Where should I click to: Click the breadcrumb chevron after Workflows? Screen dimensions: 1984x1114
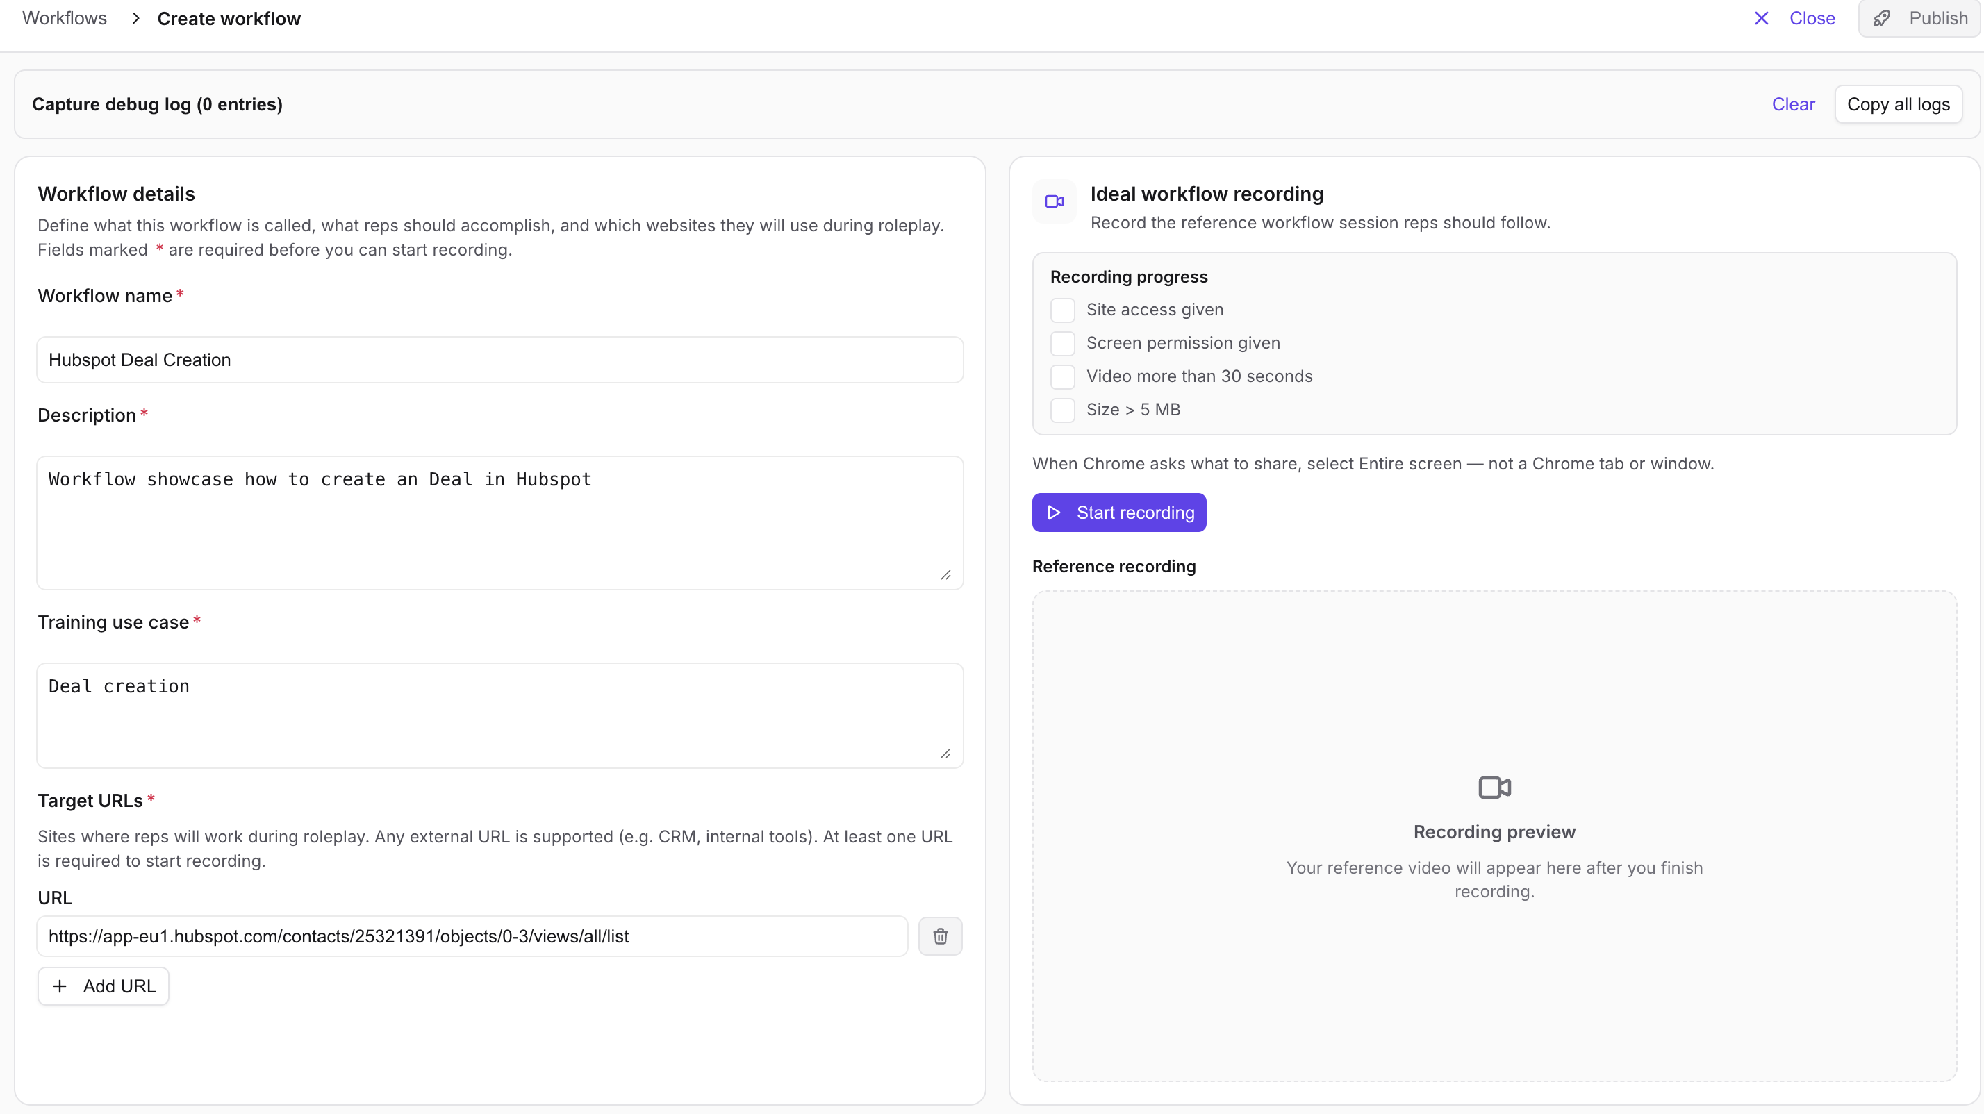coord(135,19)
